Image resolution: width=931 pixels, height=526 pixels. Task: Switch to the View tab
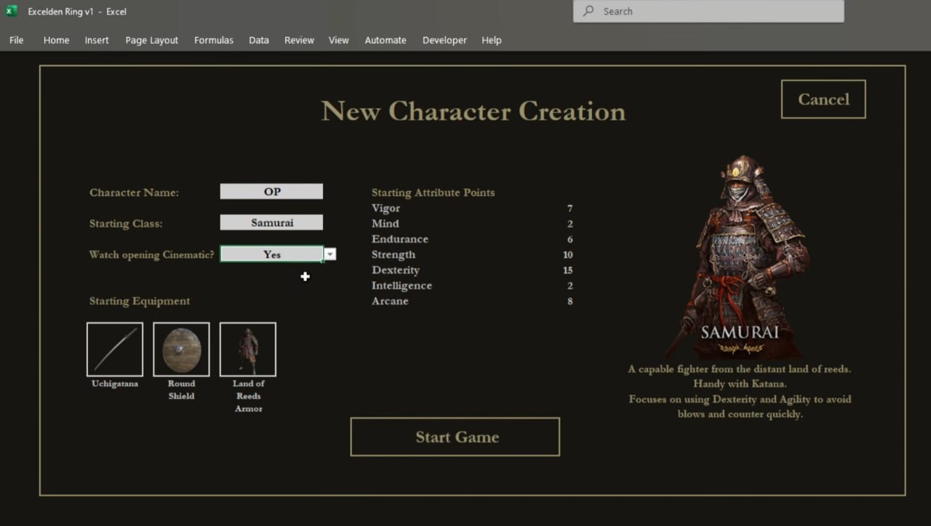pyautogui.click(x=339, y=40)
